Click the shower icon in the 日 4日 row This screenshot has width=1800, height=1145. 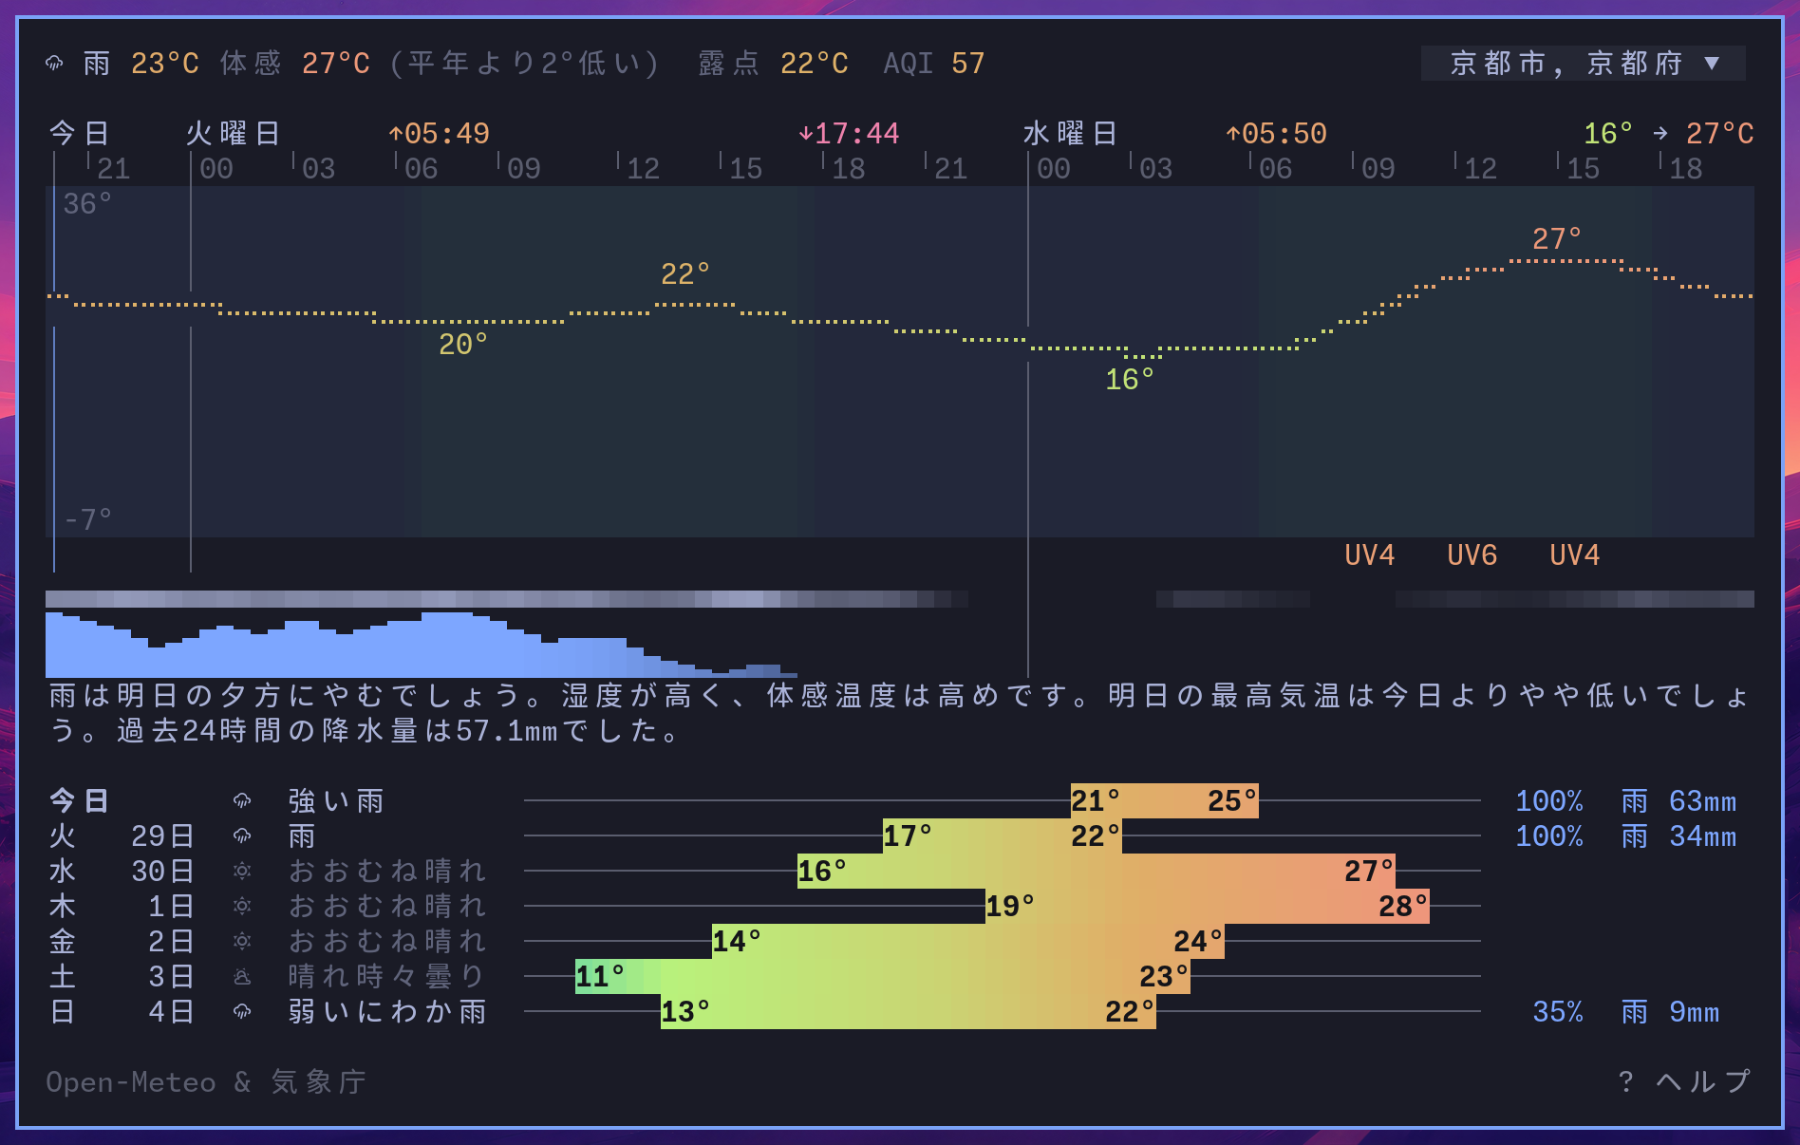click(x=242, y=1012)
